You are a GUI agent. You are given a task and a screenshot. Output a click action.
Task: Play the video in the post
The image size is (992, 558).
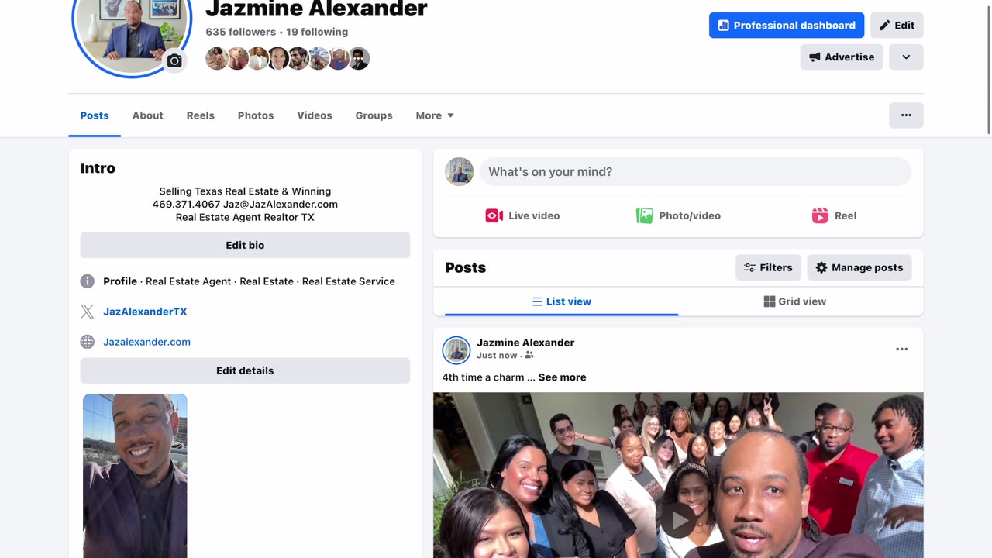click(x=678, y=520)
